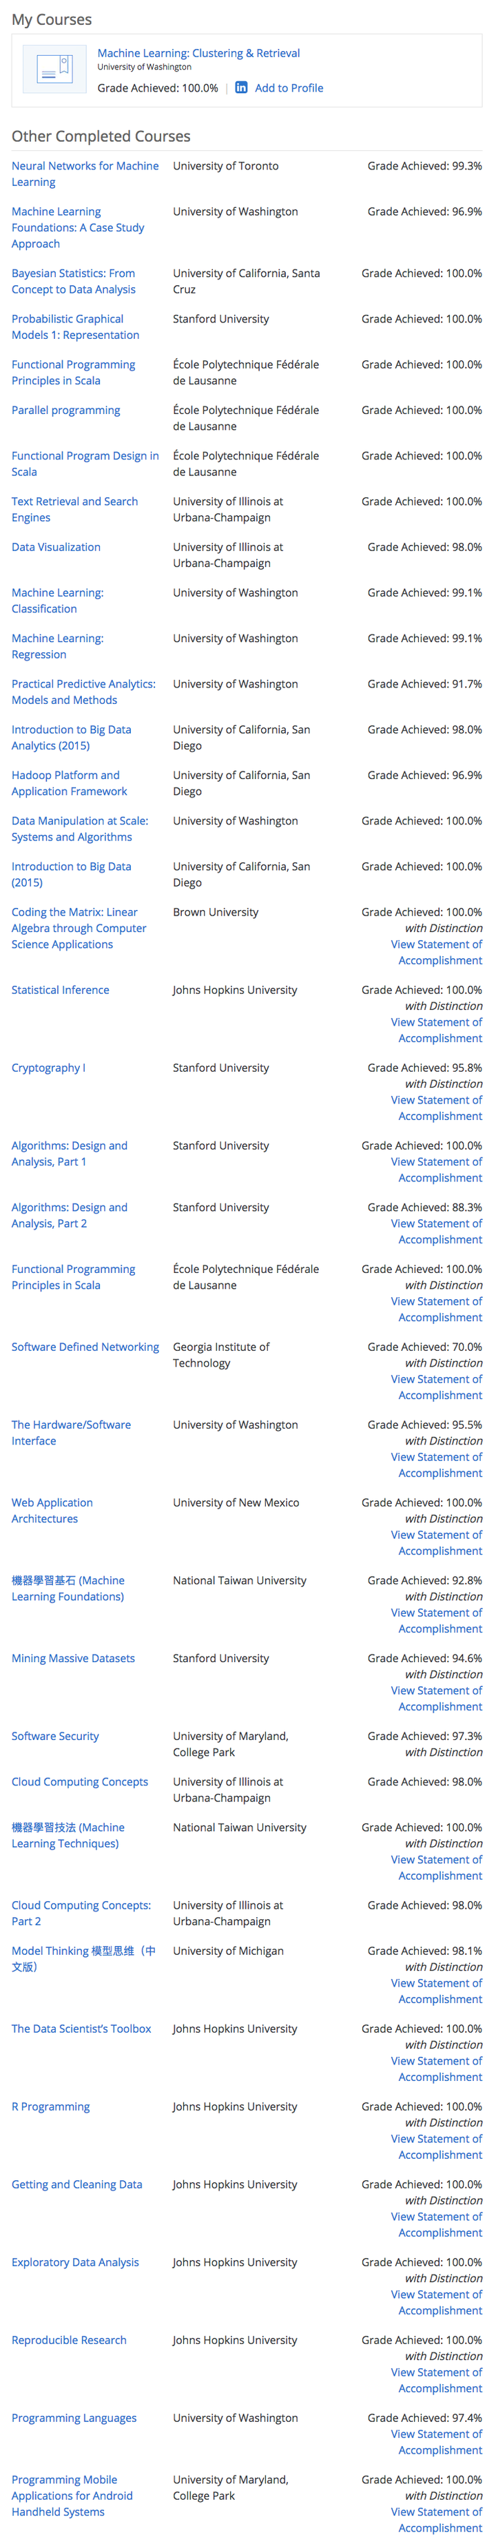The image size is (496, 2548).
Task: Open the Data Visualization course link
Action: (55, 547)
